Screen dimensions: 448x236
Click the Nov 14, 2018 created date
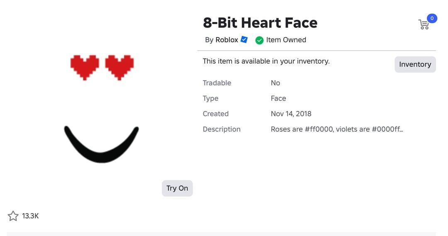[x=291, y=114]
